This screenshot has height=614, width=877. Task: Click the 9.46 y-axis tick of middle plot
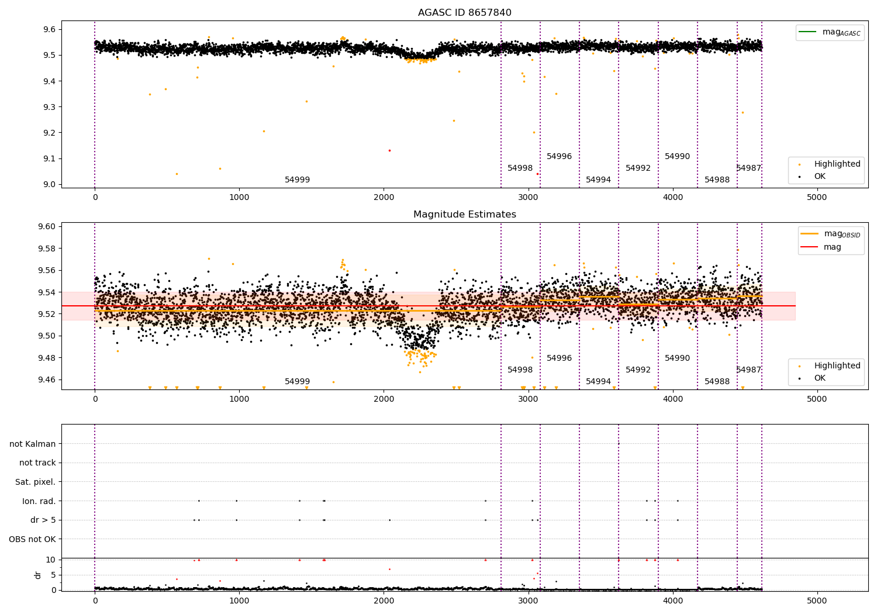pyautogui.click(x=48, y=380)
